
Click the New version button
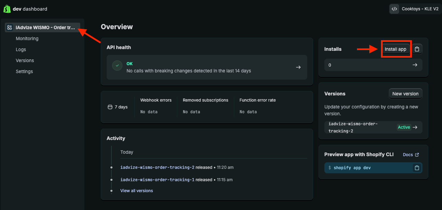coord(405,94)
